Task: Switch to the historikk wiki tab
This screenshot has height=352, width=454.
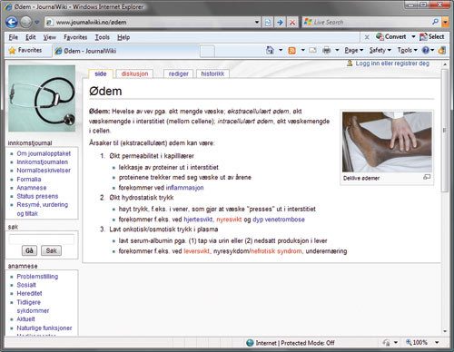Action: pos(212,73)
